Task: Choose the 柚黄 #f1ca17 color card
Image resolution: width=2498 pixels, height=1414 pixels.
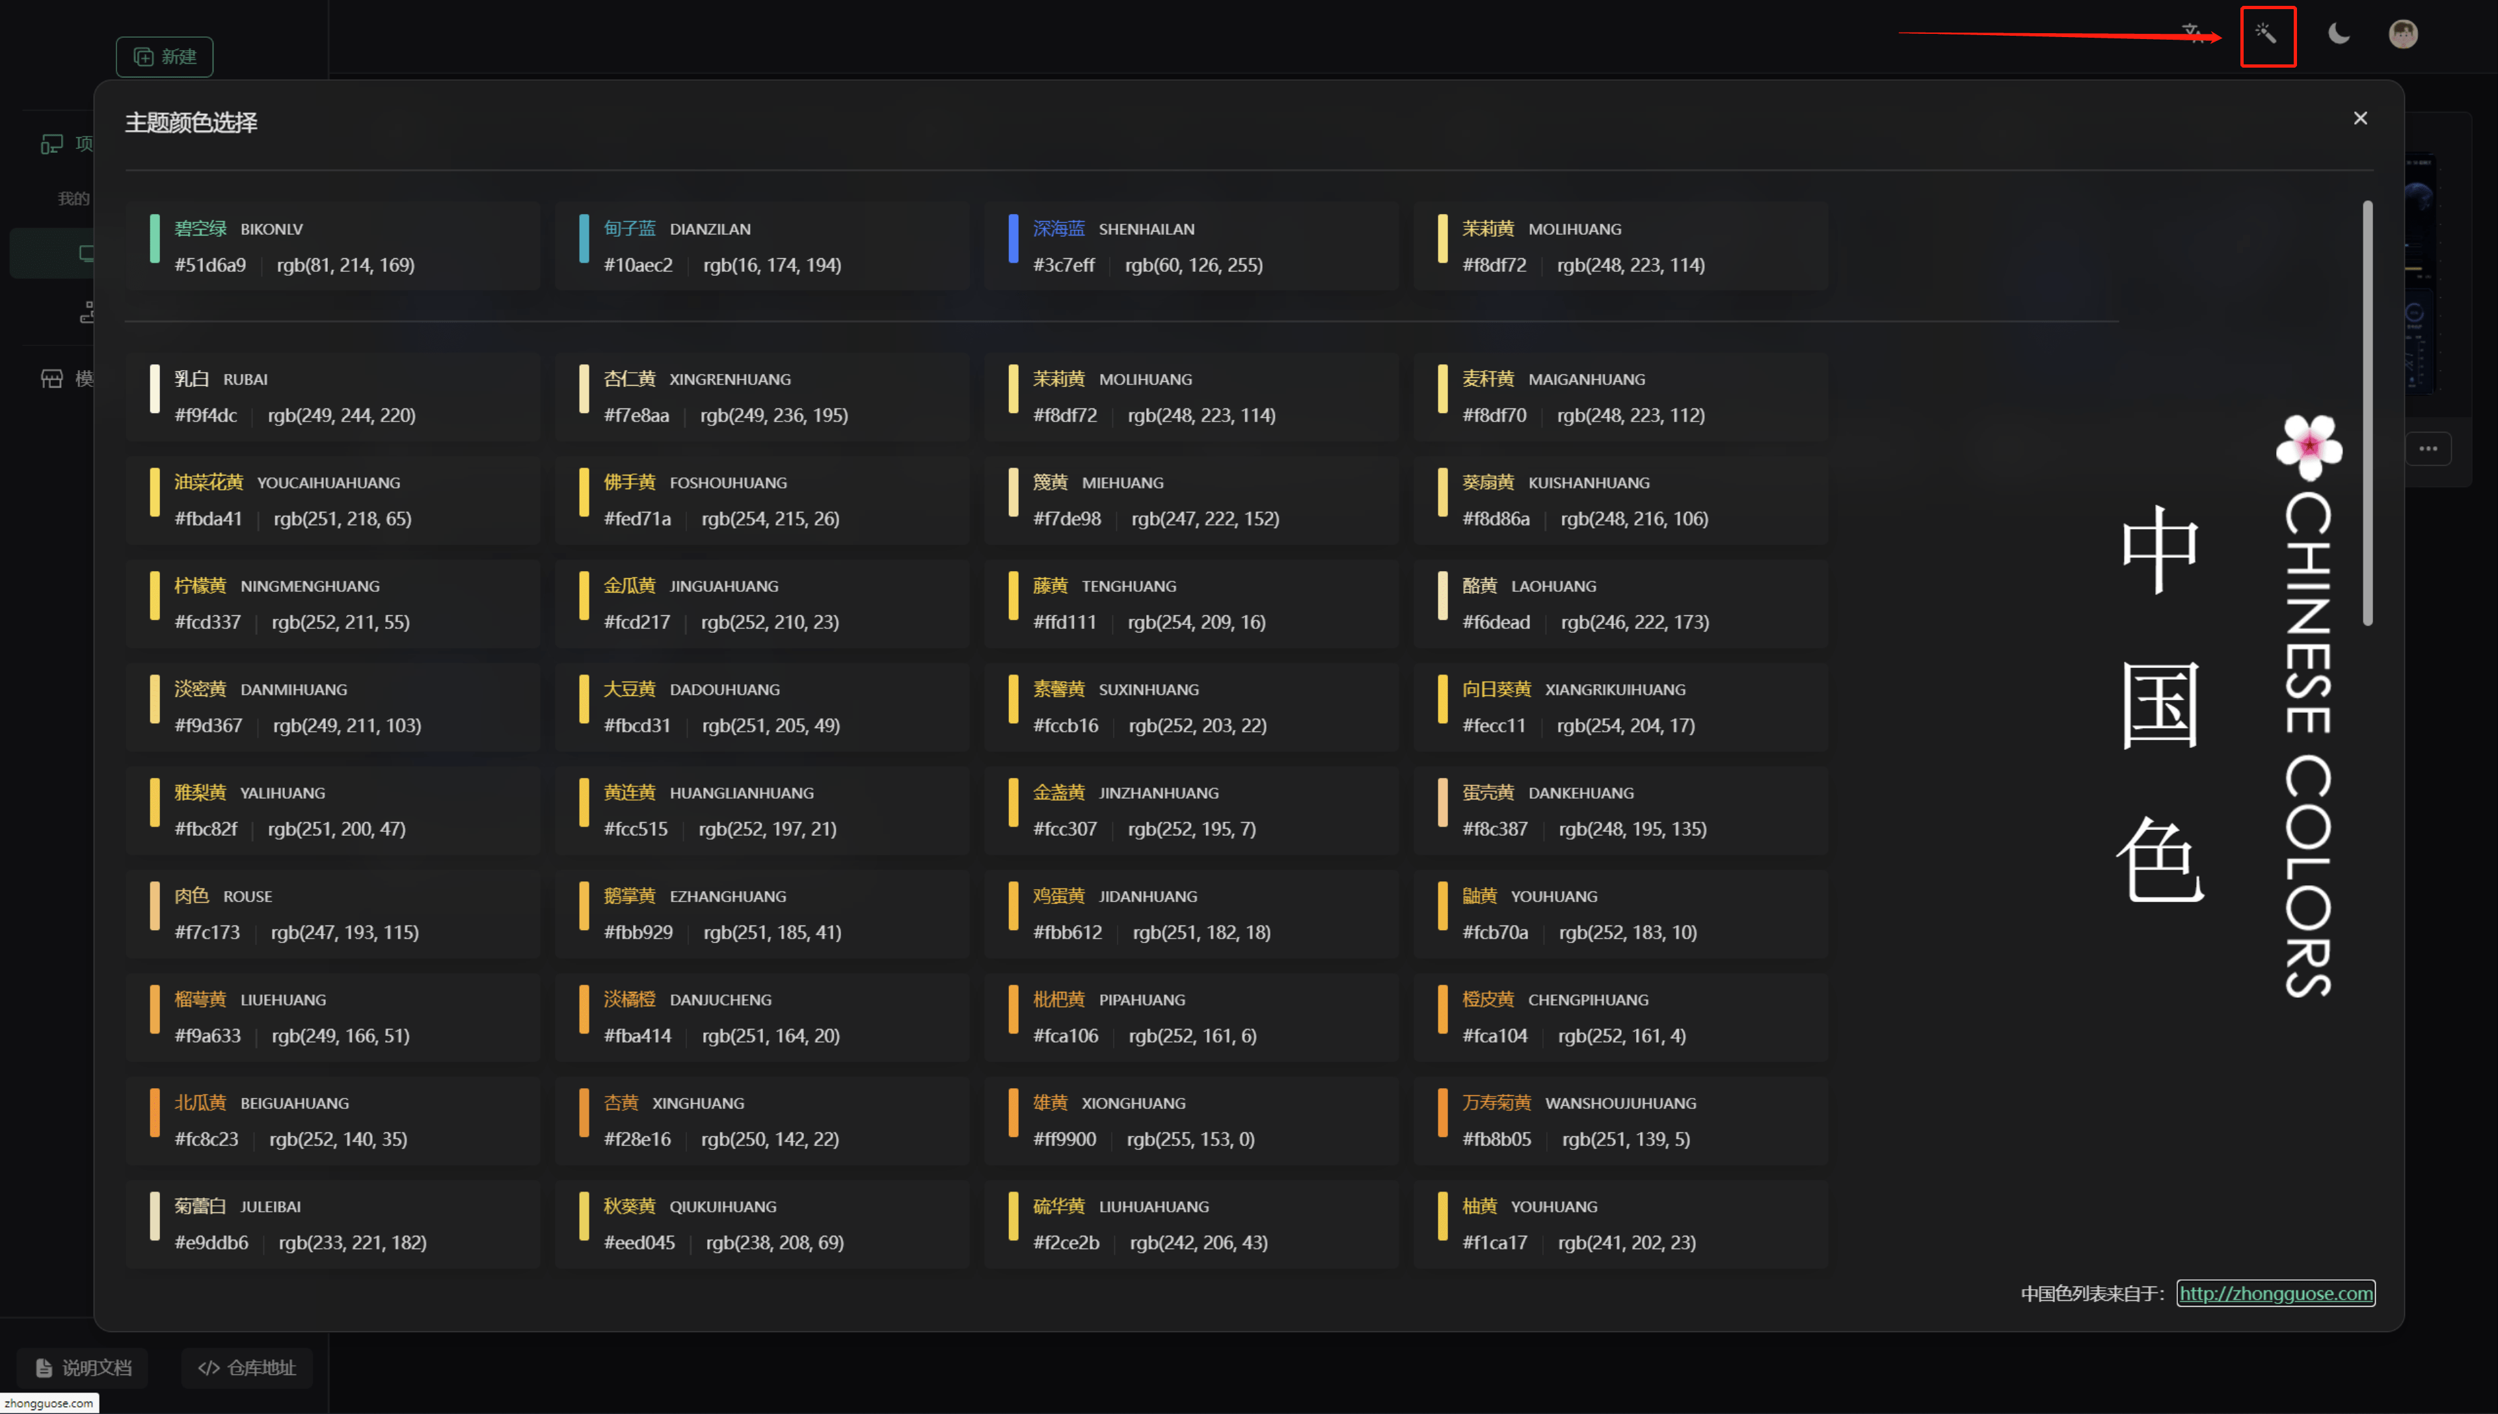Action: coord(1620,1223)
